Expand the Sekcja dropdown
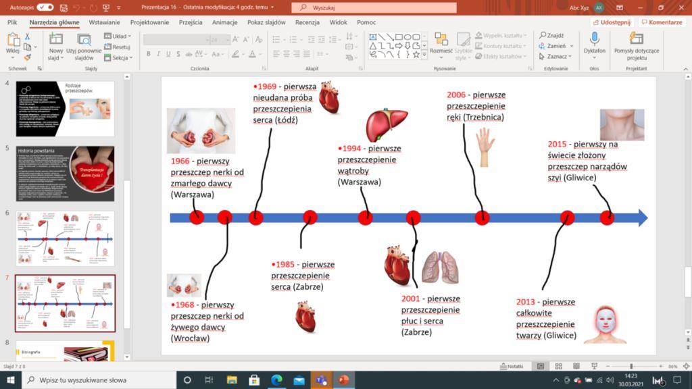 click(x=120, y=58)
